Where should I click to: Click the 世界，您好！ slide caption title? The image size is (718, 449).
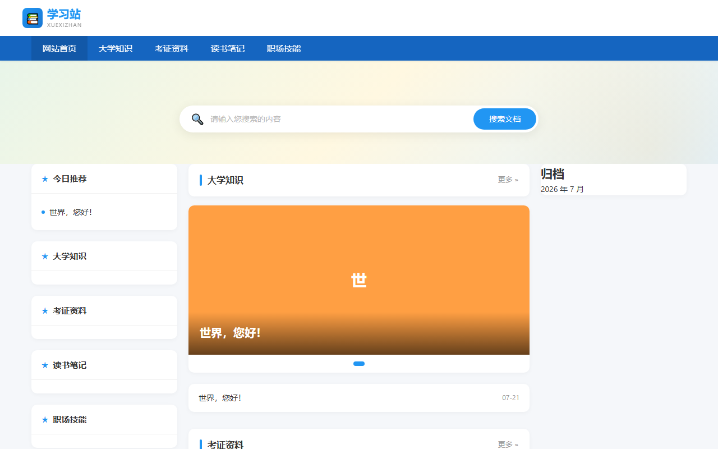point(230,333)
